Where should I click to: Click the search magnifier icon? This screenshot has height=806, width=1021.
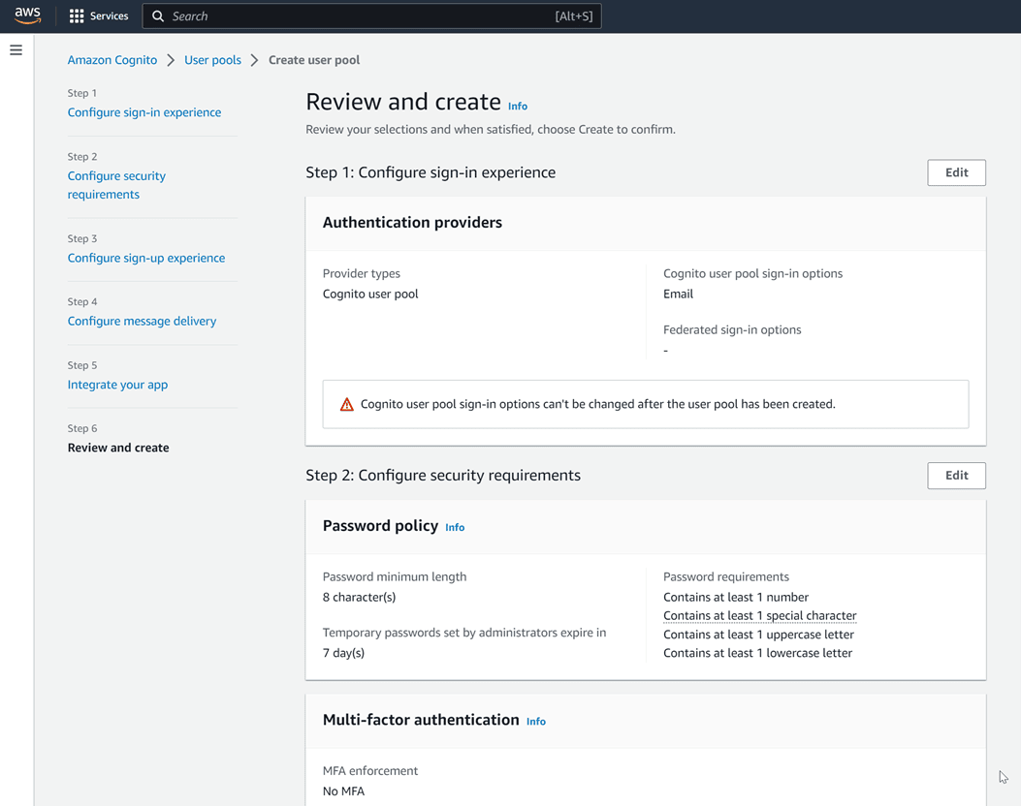click(x=158, y=15)
